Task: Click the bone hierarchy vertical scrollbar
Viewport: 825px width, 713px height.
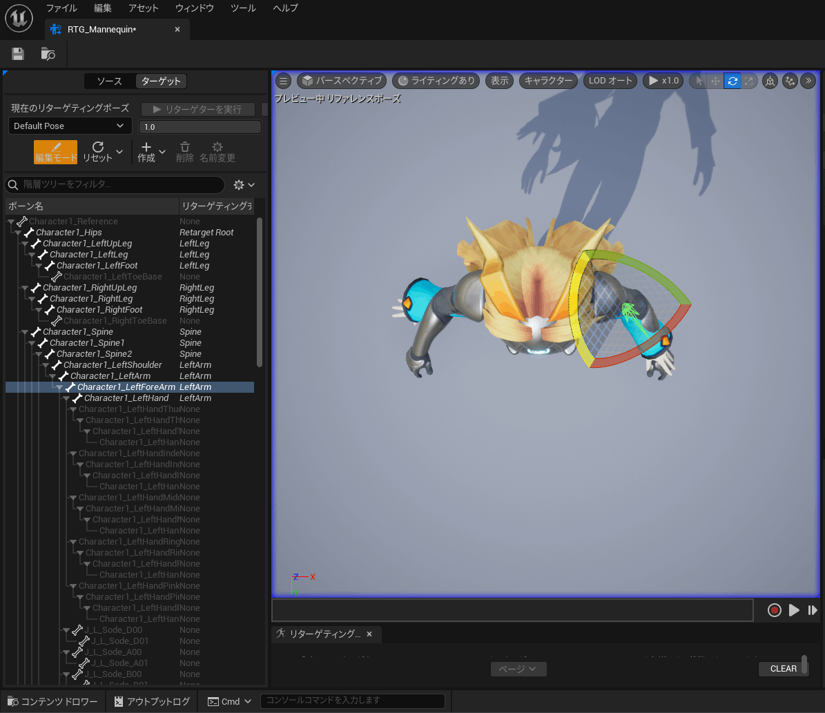Action: 260,292
